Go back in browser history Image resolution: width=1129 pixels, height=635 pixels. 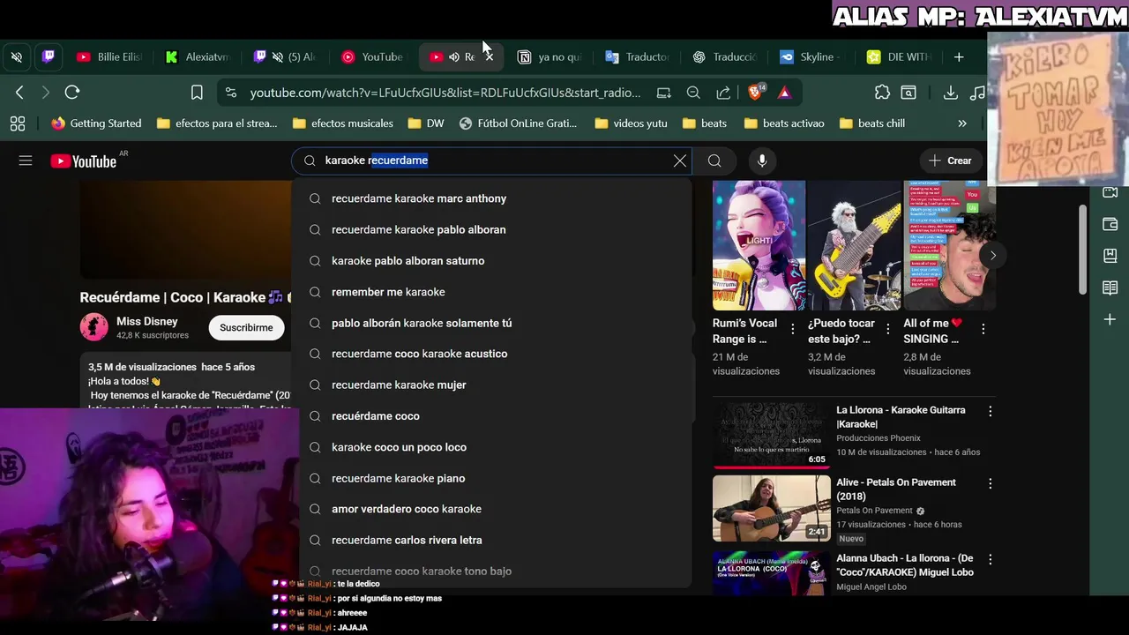[19, 92]
